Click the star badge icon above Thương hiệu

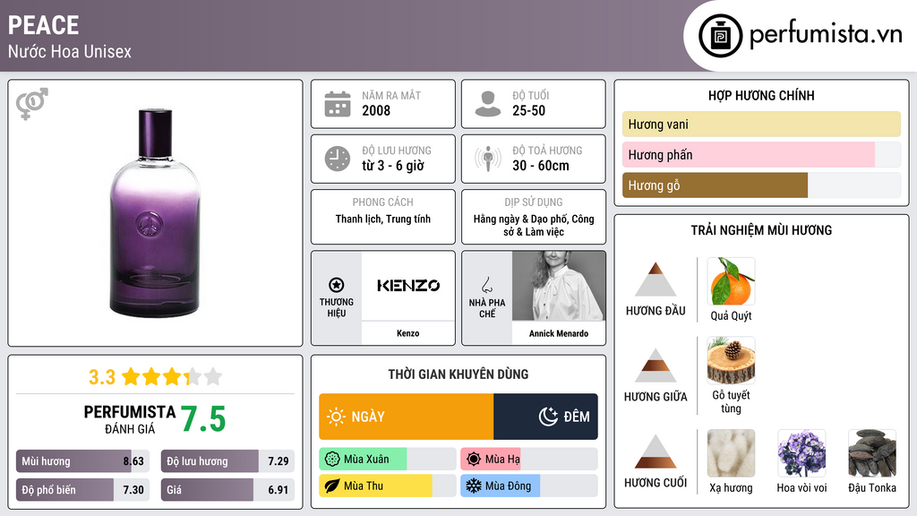337,285
